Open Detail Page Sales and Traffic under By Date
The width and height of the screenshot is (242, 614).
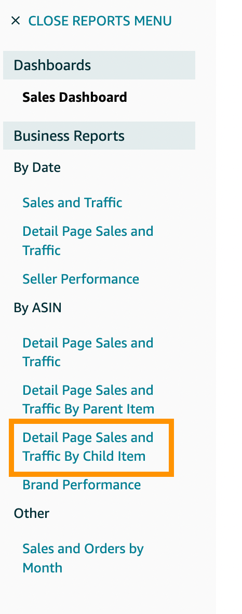(x=88, y=241)
